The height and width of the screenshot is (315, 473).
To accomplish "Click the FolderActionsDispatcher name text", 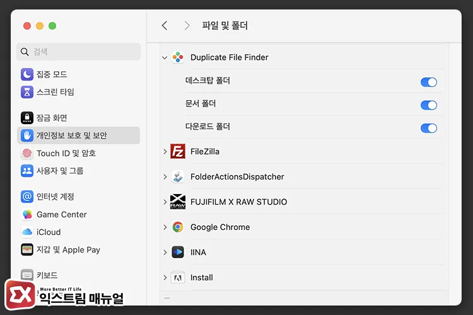I will tap(237, 176).
